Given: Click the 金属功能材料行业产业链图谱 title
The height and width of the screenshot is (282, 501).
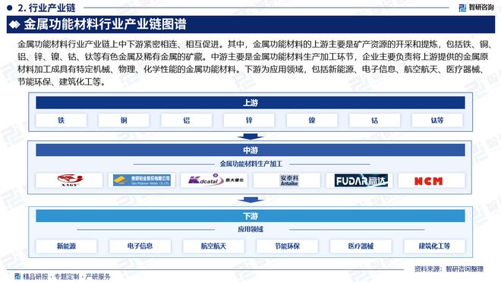Looking at the screenshot, I should [x=106, y=24].
